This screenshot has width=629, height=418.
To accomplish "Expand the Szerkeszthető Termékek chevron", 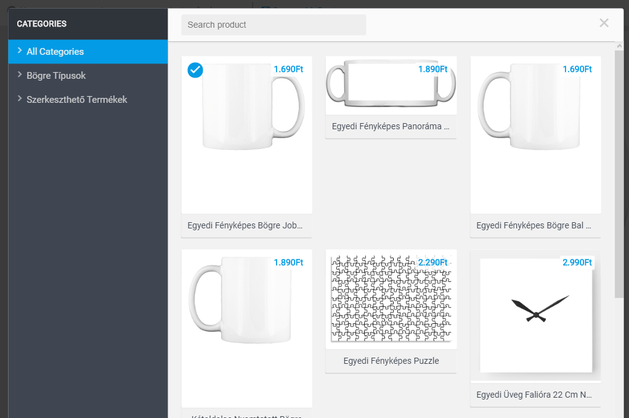I will tap(20, 98).
